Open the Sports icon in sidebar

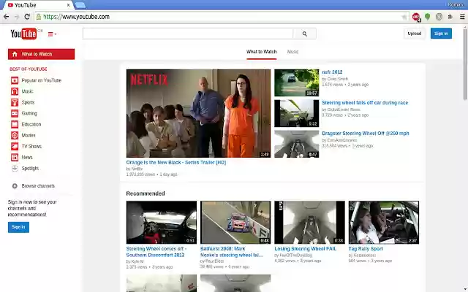pyautogui.click(x=15, y=102)
